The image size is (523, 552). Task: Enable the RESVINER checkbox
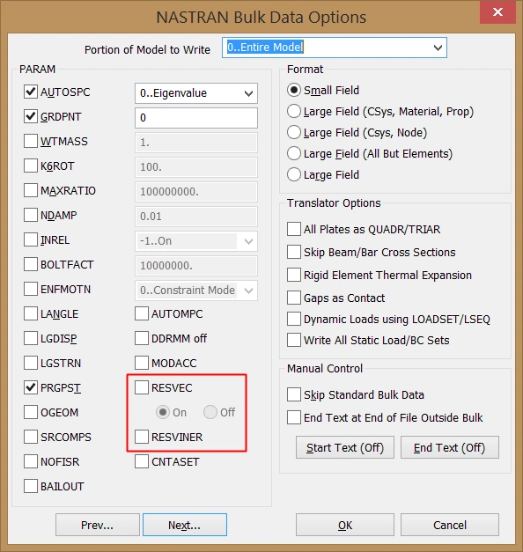click(x=142, y=437)
